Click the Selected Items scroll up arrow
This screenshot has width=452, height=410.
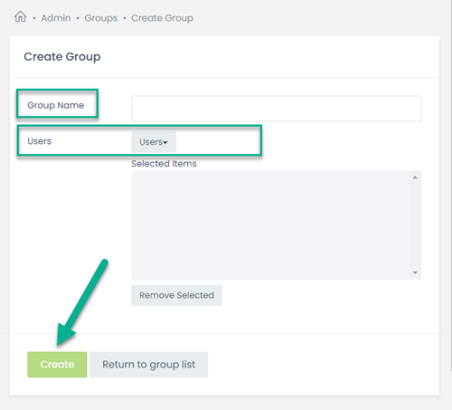[415, 177]
